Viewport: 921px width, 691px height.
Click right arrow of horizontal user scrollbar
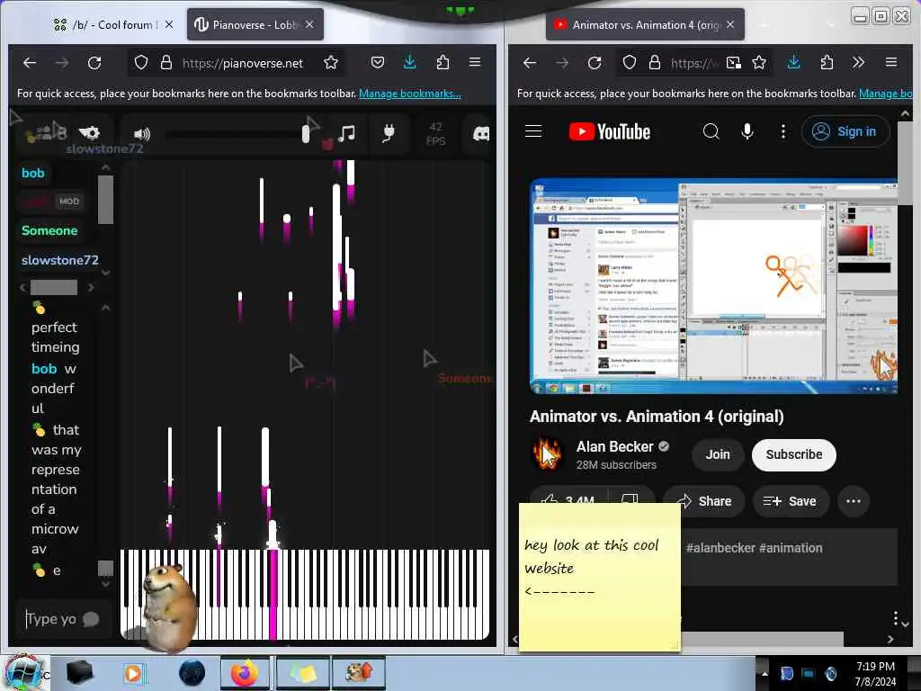pos(91,287)
